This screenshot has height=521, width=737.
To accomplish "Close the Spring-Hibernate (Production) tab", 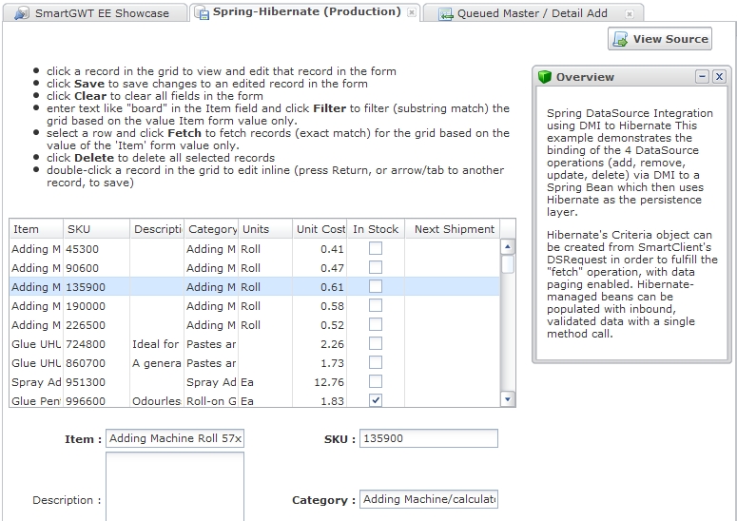I will 411,12.
